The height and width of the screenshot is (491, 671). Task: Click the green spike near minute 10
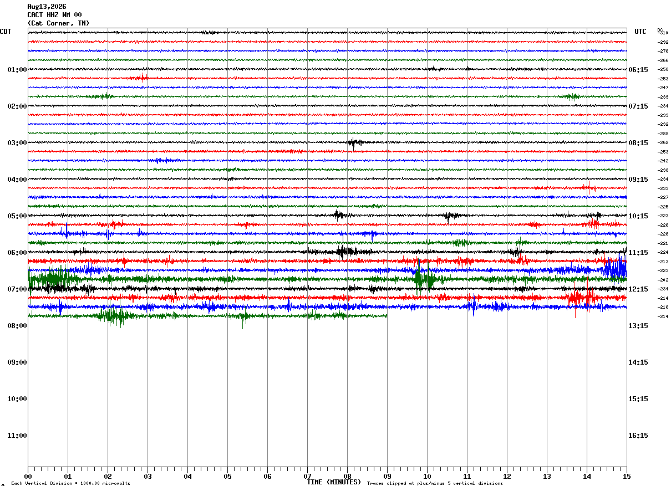click(424, 278)
